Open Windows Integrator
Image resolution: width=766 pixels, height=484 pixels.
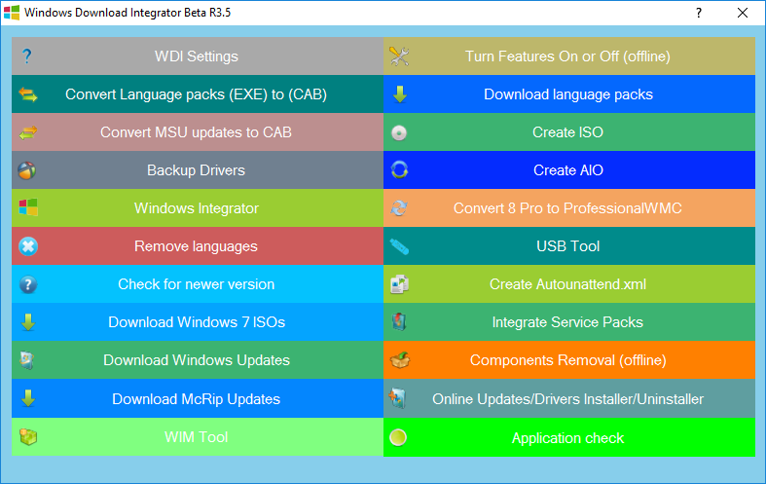[x=198, y=208]
